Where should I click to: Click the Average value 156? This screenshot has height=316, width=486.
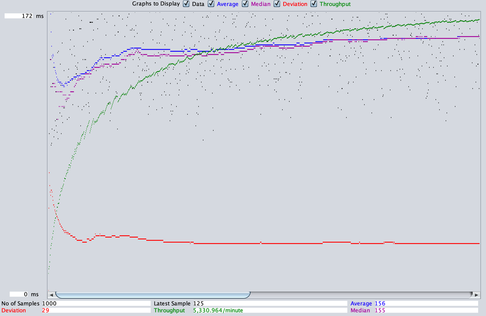pyautogui.click(x=426, y=303)
